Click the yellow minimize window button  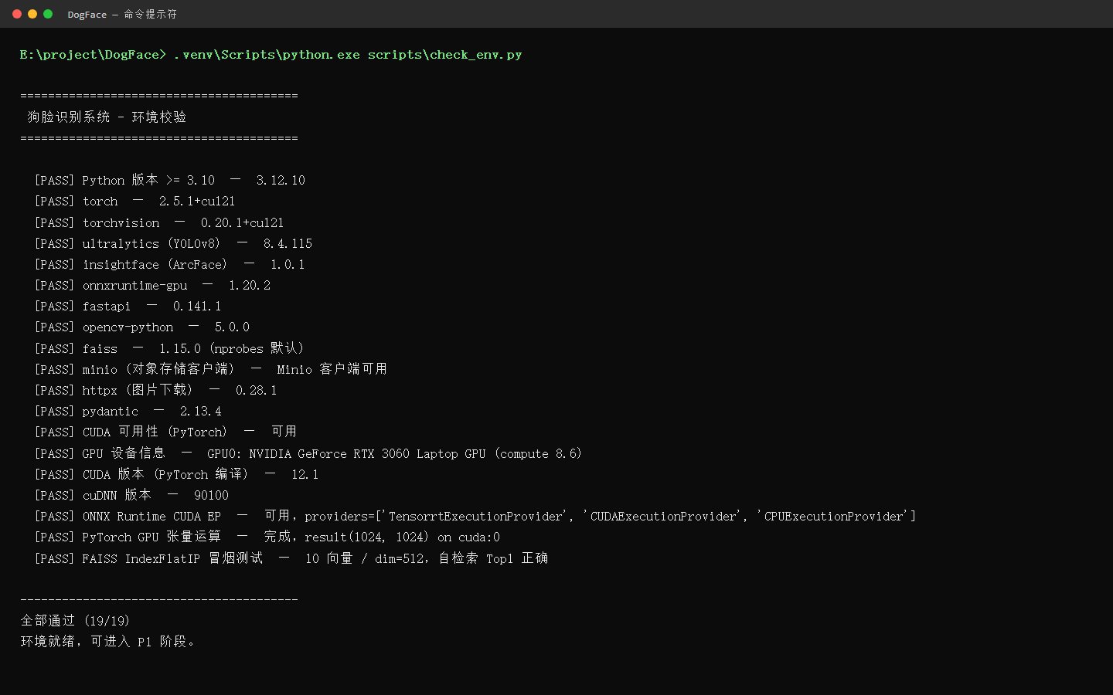click(32, 14)
